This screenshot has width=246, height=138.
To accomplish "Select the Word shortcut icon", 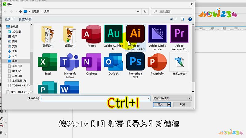I will pyautogui.click(x=69, y=87).
